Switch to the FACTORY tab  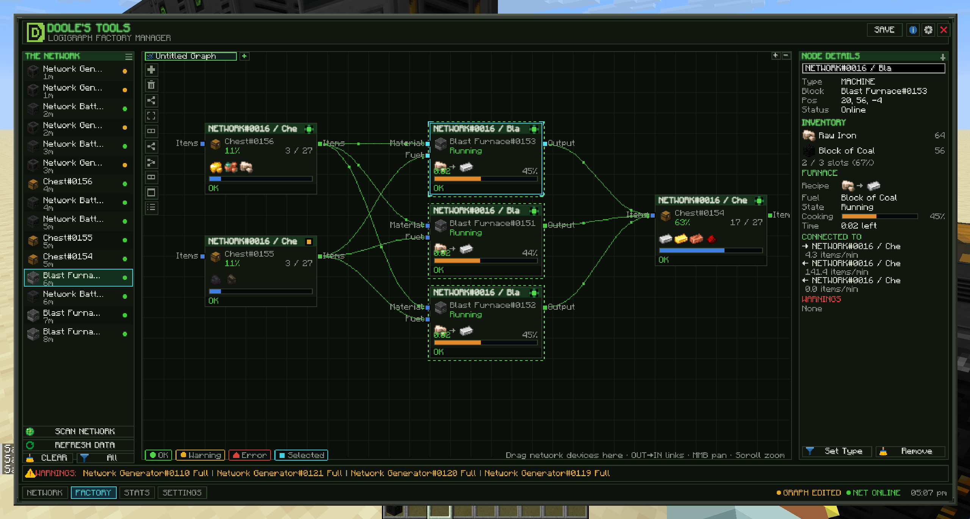93,492
